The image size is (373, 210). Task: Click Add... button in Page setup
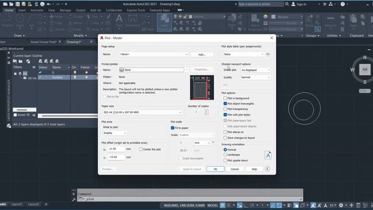coord(202,54)
